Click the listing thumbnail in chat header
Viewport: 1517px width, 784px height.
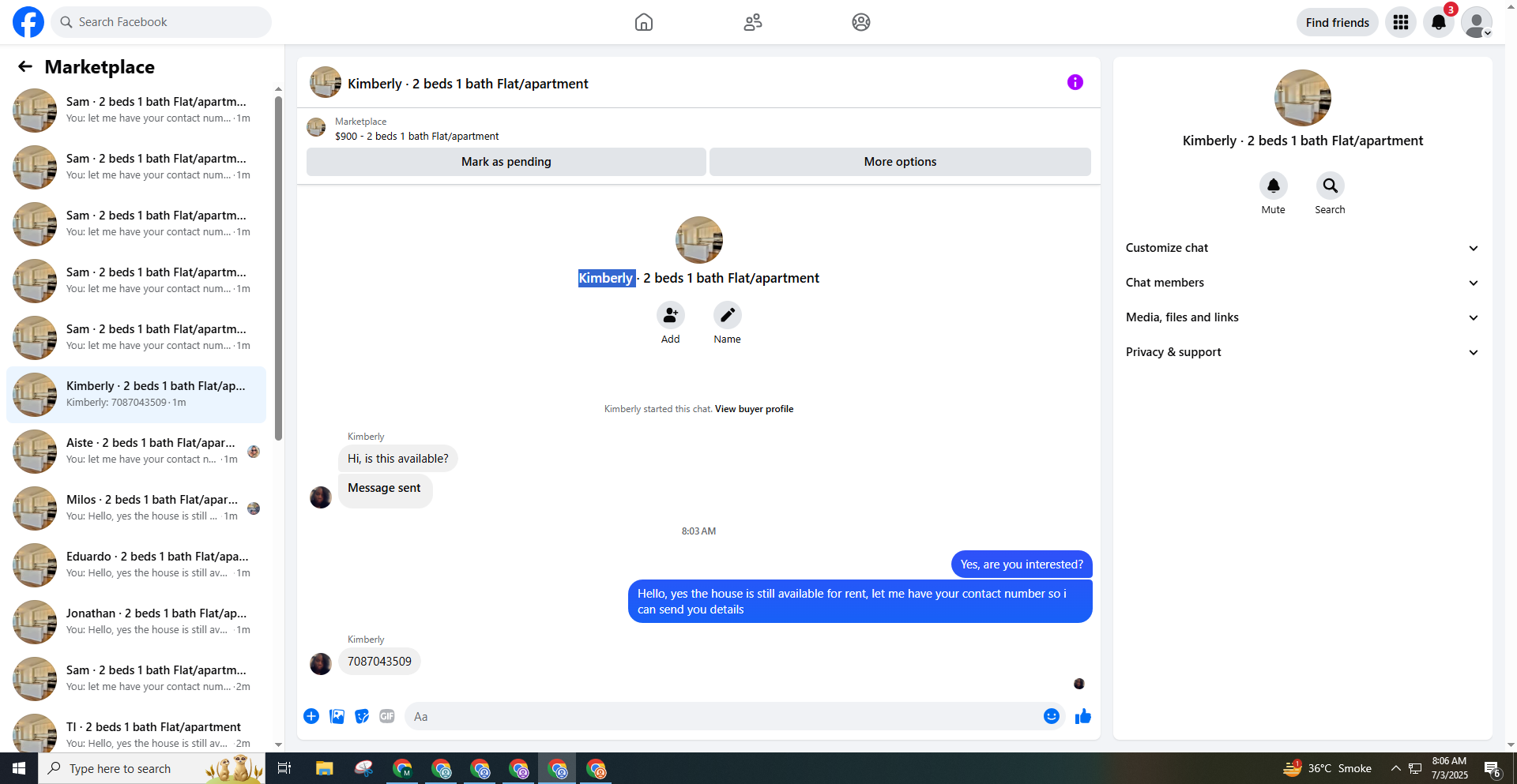pyautogui.click(x=326, y=82)
